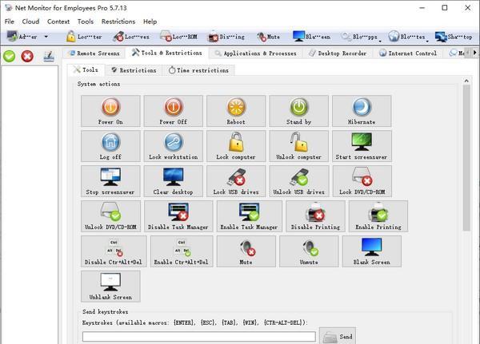Open the Restrictions menu
Image resolution: width=480 pixels, height=344 pixels.
tap(118, 22)
